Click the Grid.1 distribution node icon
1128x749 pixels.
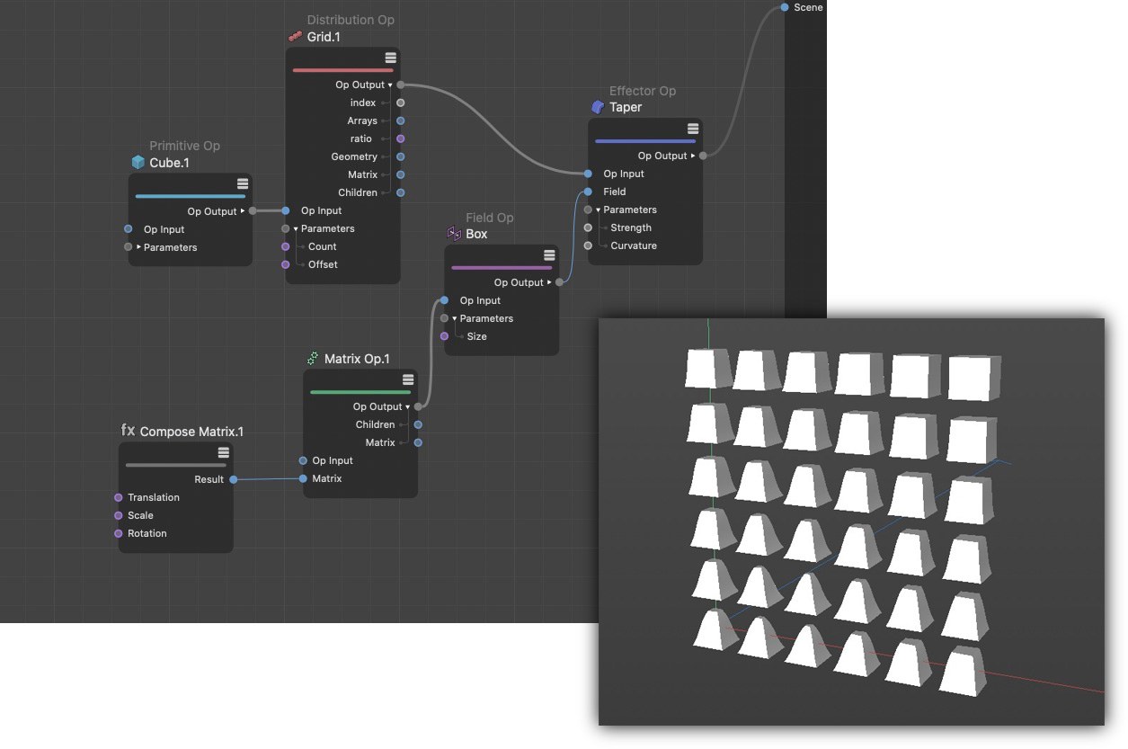click(295, 37)
